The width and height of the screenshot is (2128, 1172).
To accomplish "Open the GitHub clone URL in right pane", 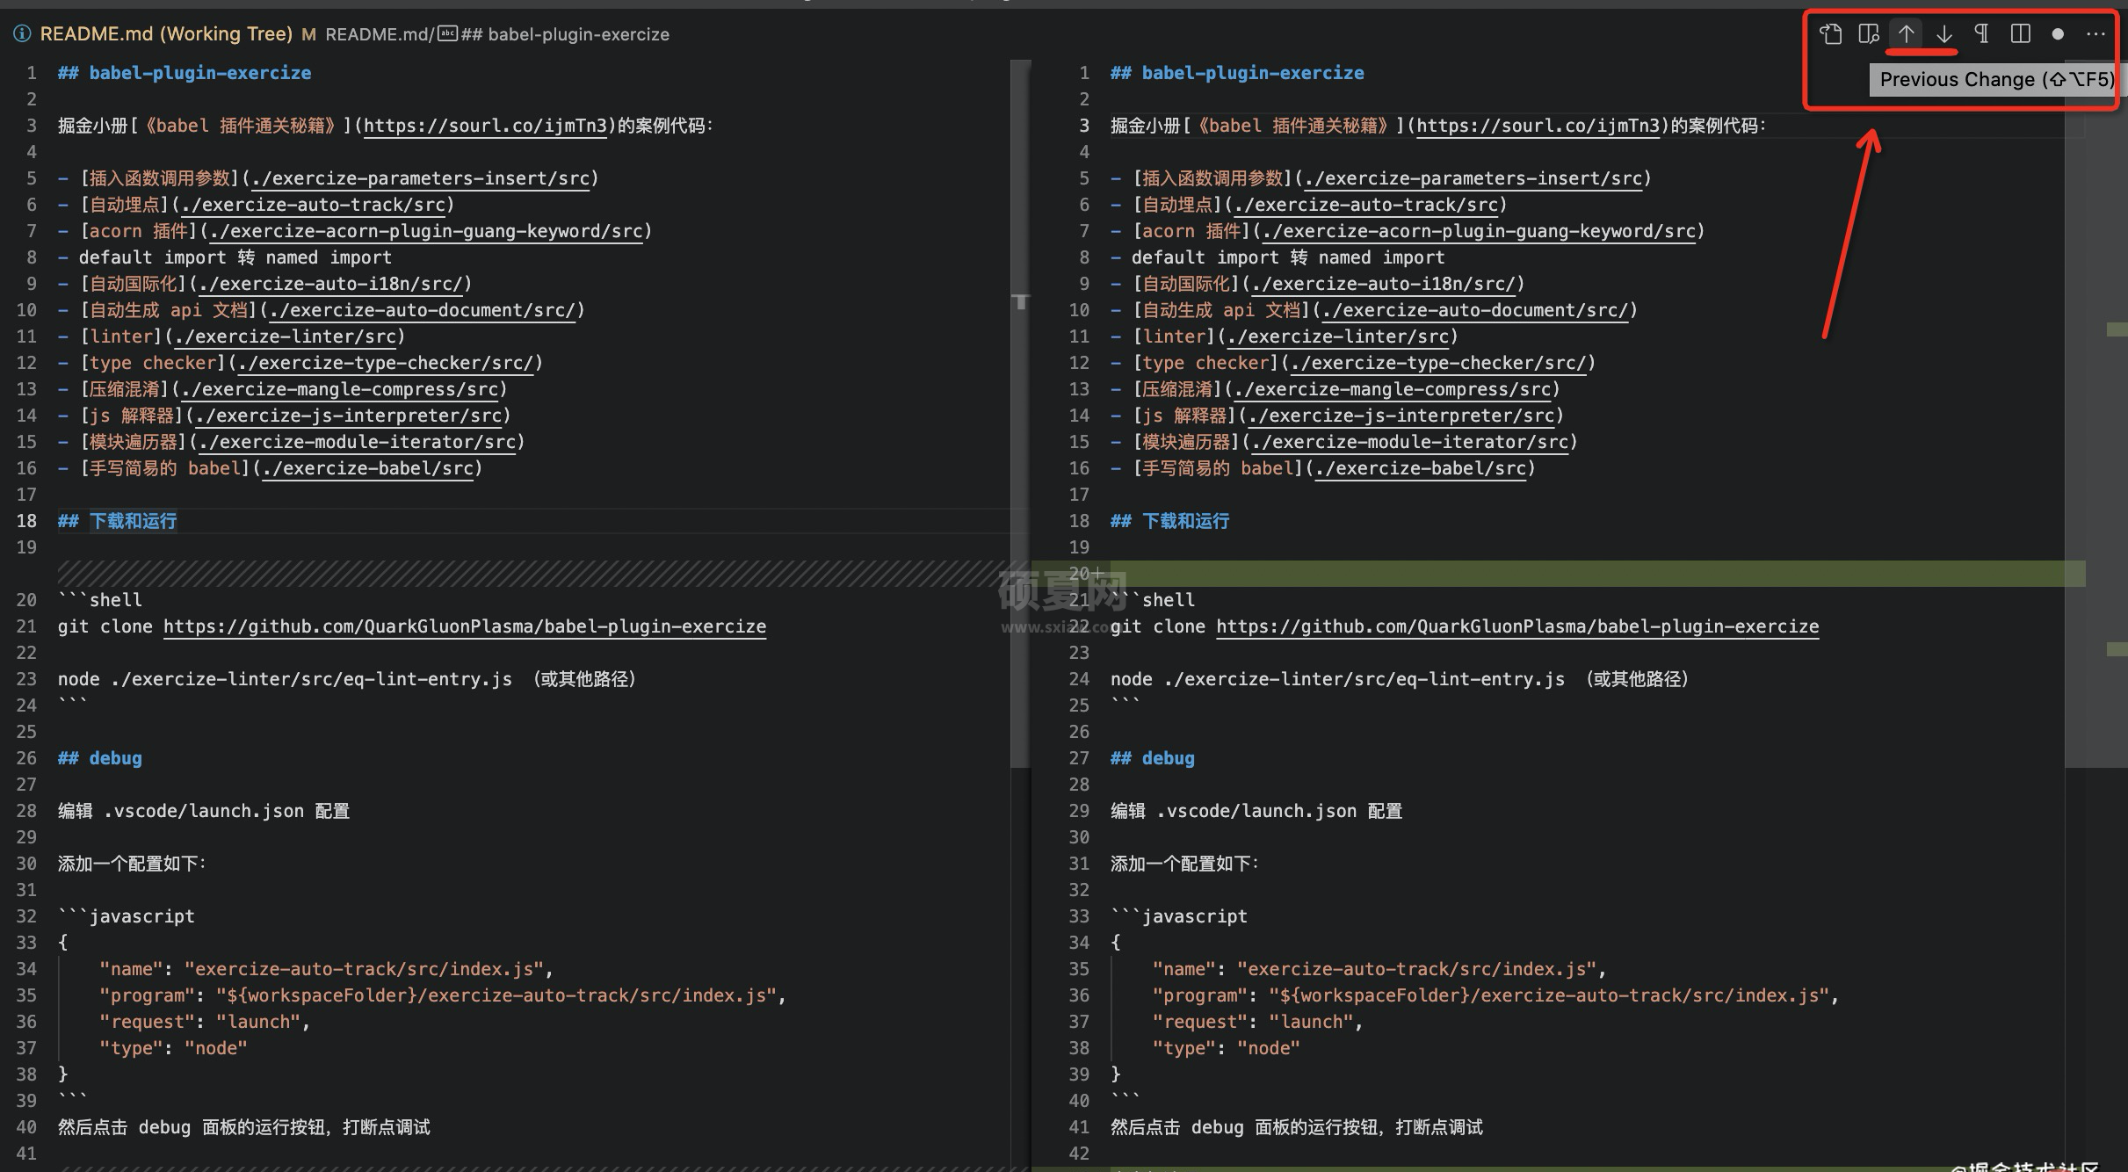I will tap(1517, 626).
